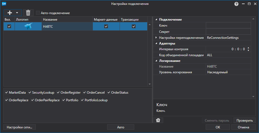Click the Ключ input field
The height and width of the screenshot is (133, 259).
click(228, 25)
